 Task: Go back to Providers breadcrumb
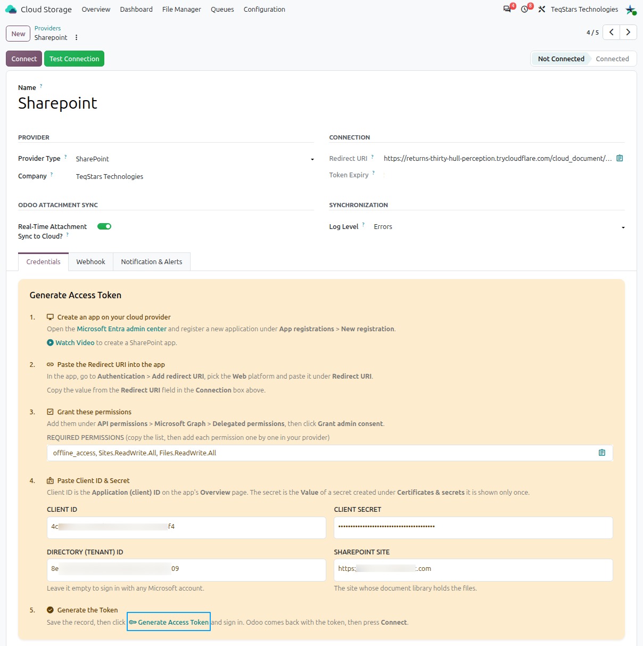47,28
